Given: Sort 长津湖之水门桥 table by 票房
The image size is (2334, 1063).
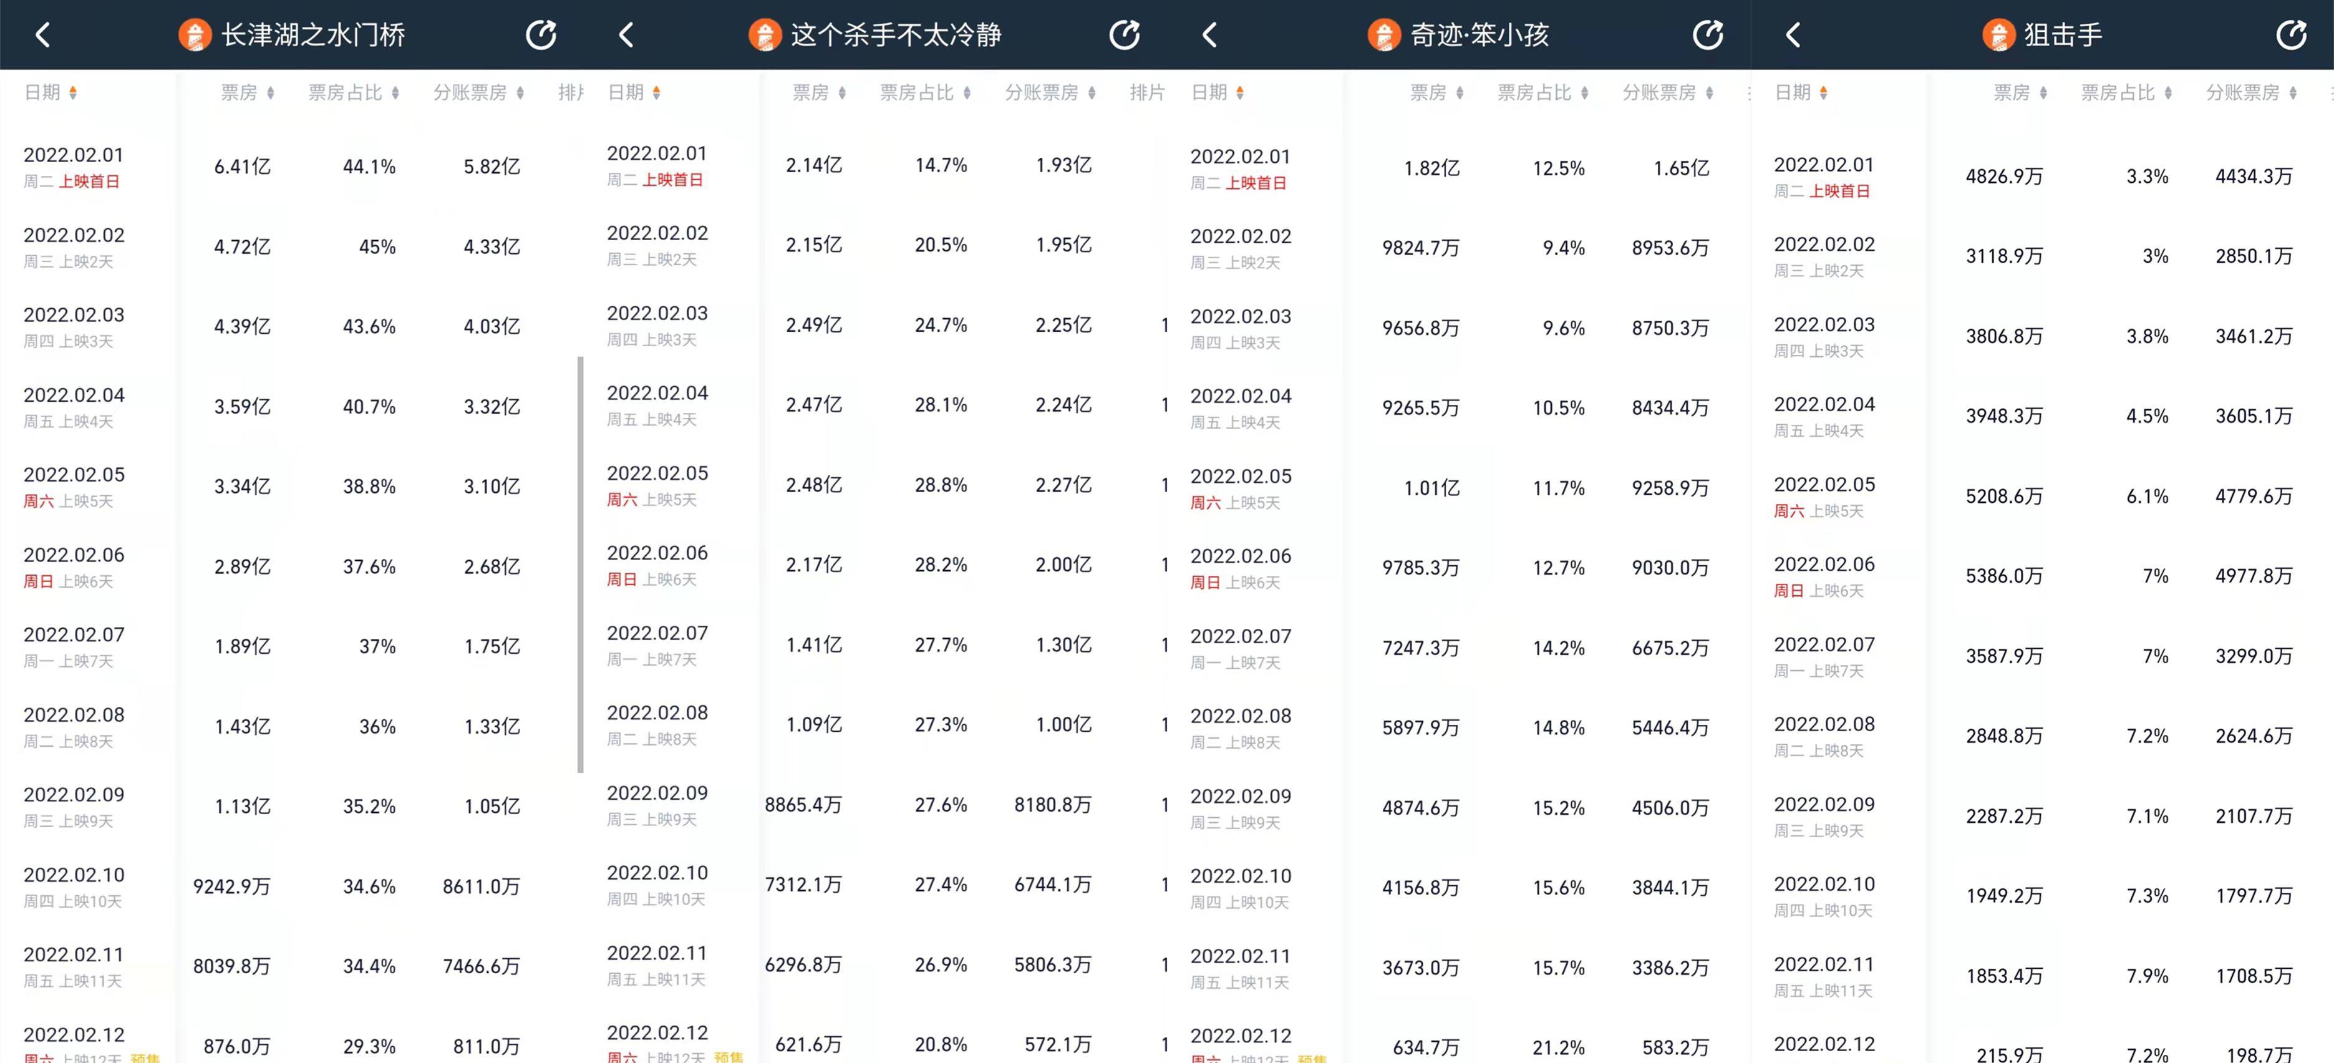Looking at the screenshot, I should (x=248, y=92).
